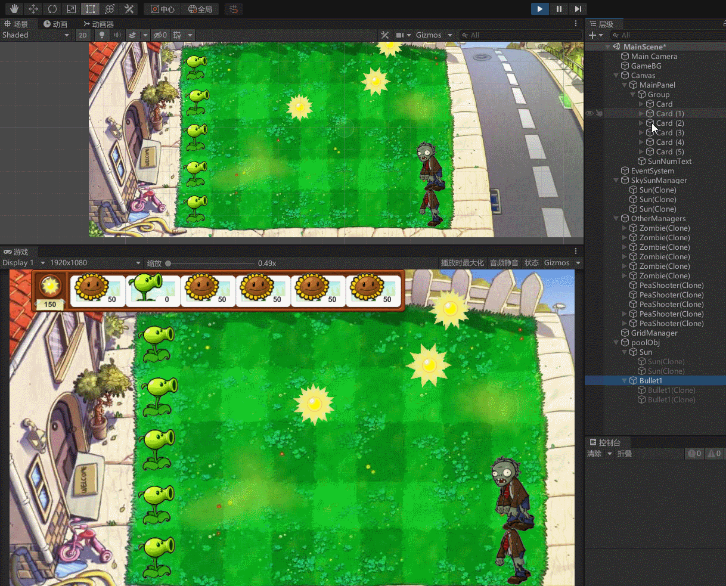Click the Scene view Gizmos button
726x586 pixels.
coord(429,35)
